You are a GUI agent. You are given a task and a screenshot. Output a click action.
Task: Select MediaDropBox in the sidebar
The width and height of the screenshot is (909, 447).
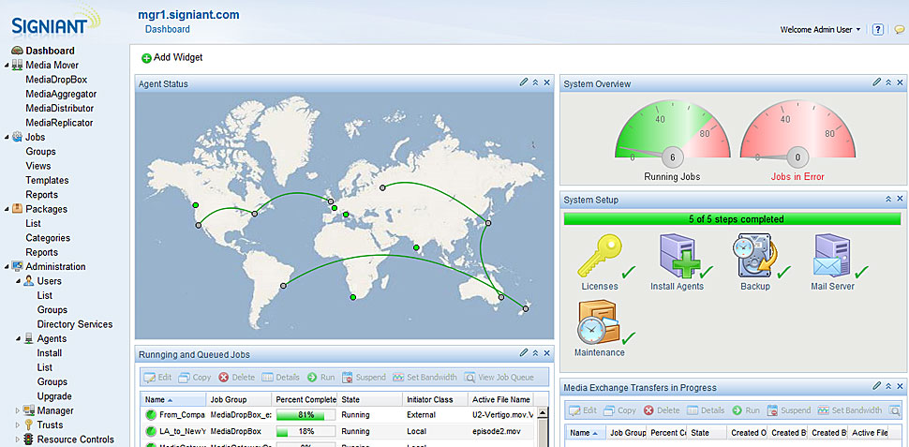tap(56, 80)
